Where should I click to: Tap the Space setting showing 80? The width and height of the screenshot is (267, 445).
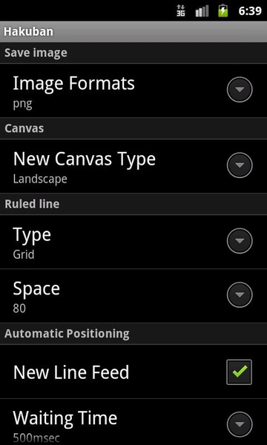(133, 296)
